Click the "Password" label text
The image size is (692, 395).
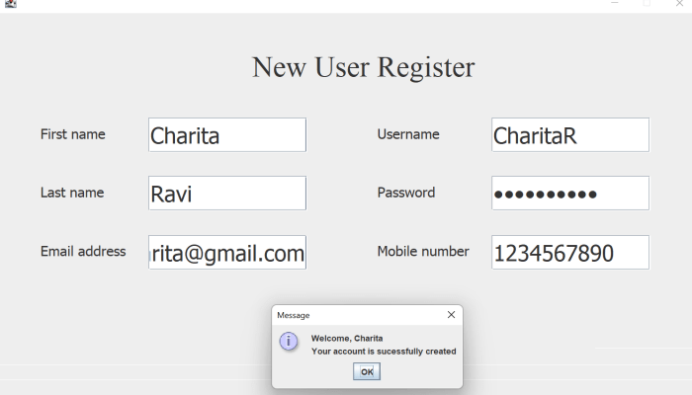[x=405, y=193]
